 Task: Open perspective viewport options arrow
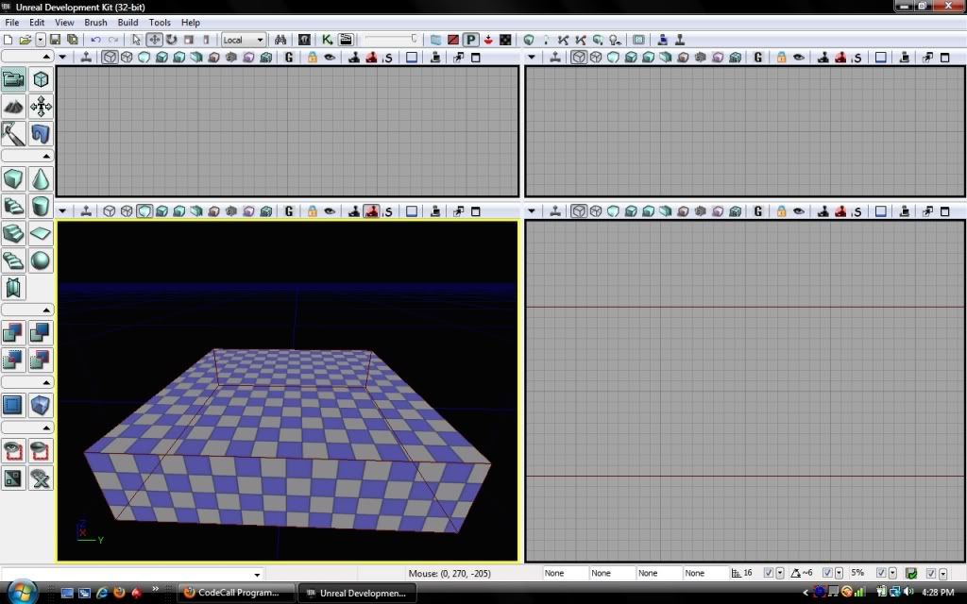pyautogui.click(x=62, y=211)
